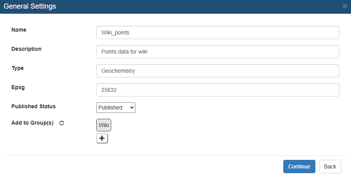Select the Wiki group chip
351x179 pixels.
tap(104, 125)
